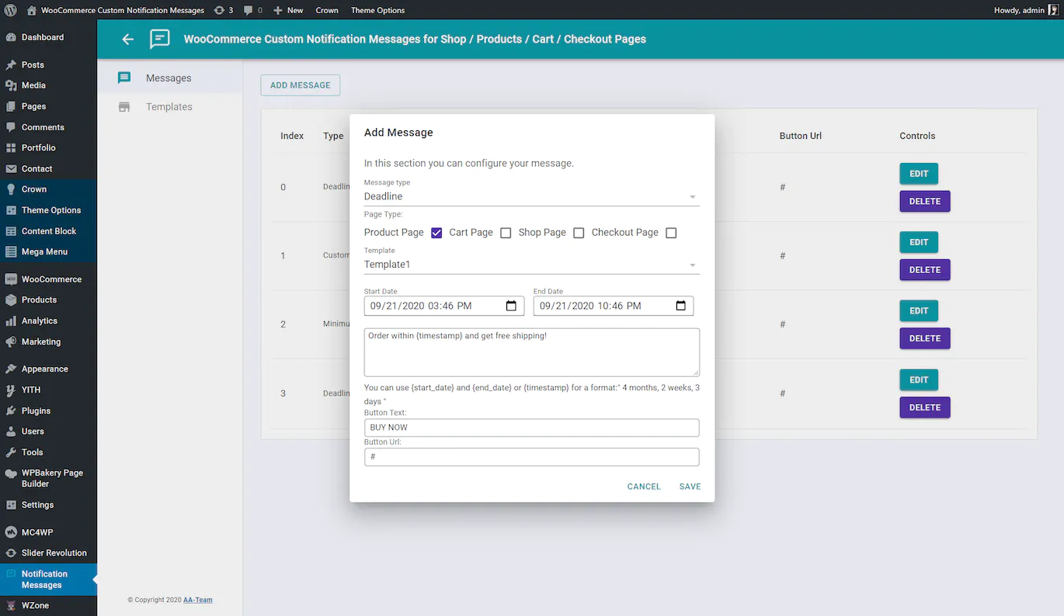Click the Dashboard gauge icon
The height and width of the screenshot is (616, 1064).
(x=11, y=37)
